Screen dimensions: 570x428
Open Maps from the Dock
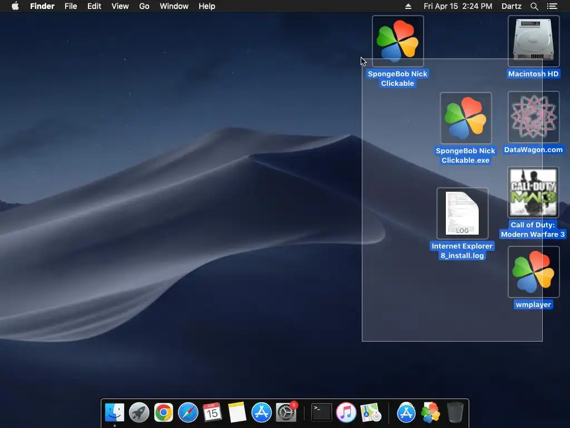[x=370, y=413]
